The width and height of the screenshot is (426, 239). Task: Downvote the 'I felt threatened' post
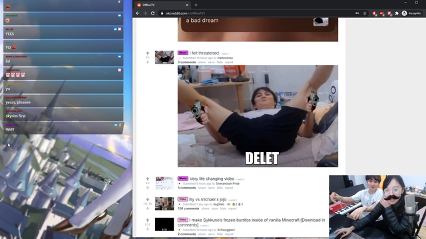point(148,62)
